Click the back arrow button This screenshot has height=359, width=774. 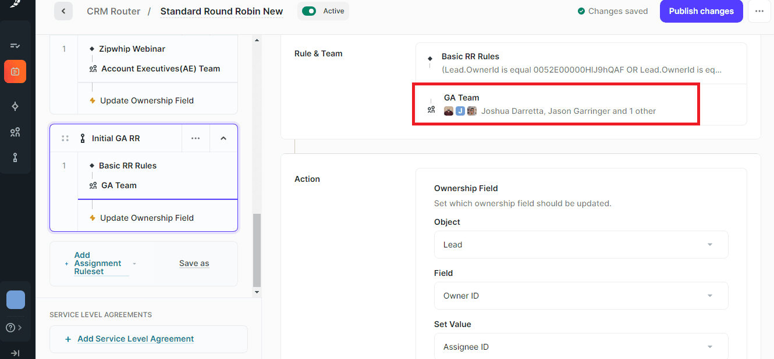[63, 11]
